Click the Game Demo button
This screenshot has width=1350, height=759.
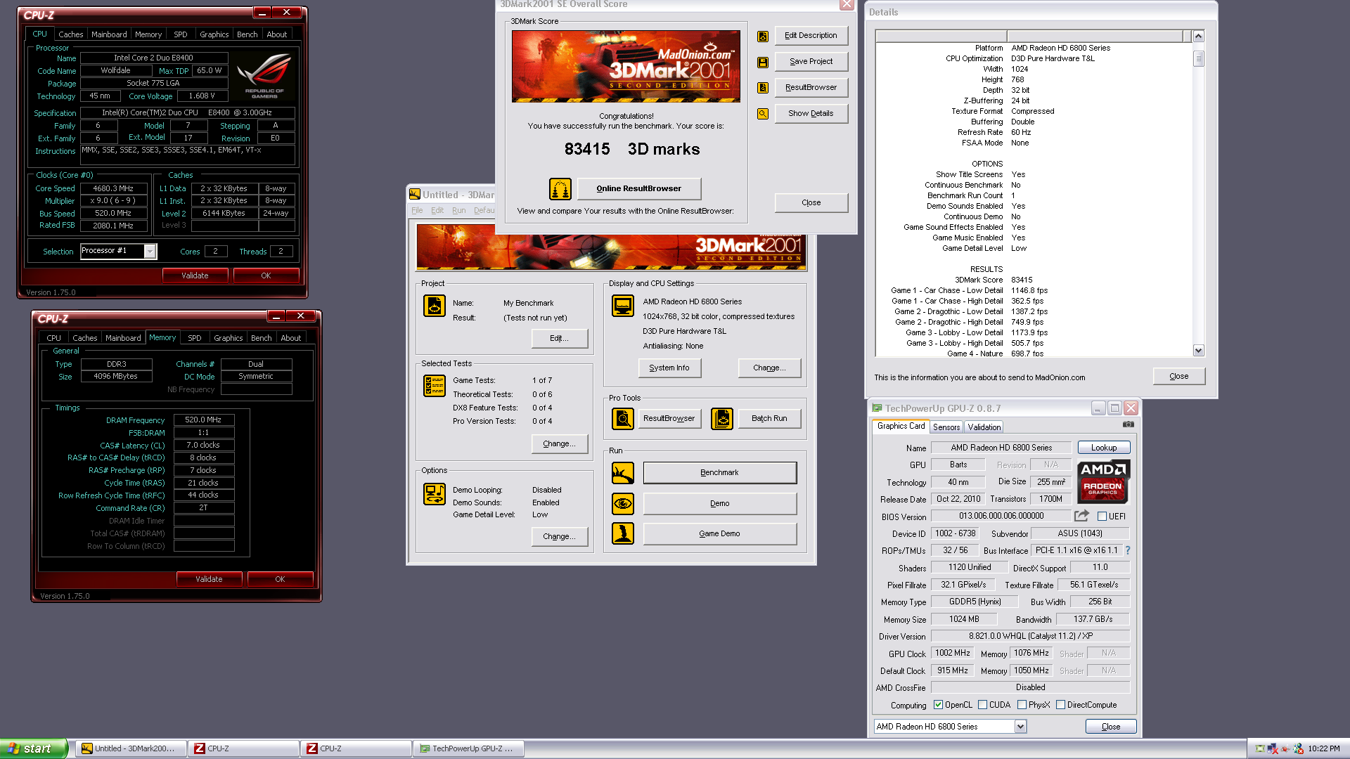pyautogui.click(x=720, y=534)
